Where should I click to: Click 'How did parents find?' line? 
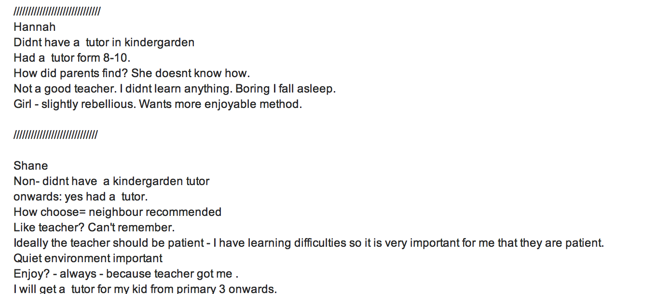132,73
